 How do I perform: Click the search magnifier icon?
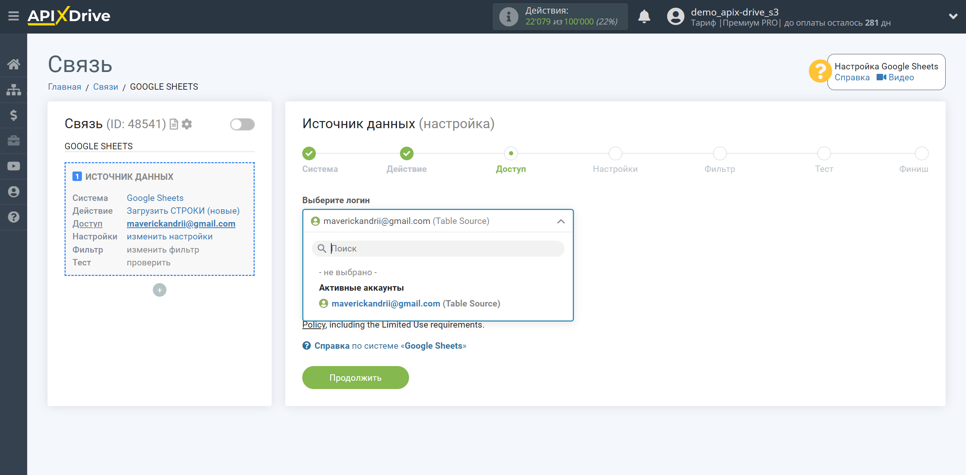(322, 248)
